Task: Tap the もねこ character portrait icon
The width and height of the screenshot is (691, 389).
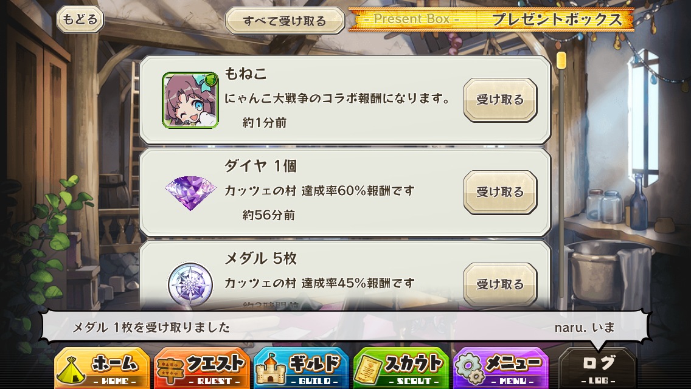Action: pyautogui.click(x=190, y=100)
